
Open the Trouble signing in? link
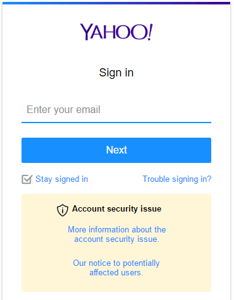click(x=177, y=179)
